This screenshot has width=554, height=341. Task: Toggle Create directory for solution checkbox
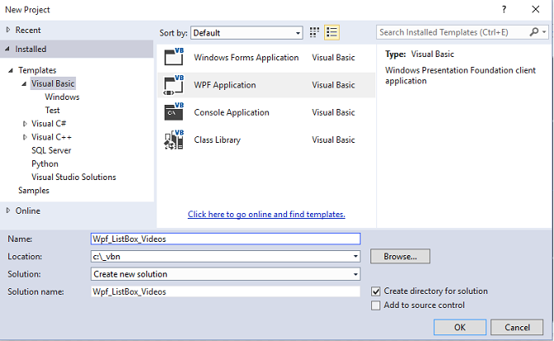[375, 291]
